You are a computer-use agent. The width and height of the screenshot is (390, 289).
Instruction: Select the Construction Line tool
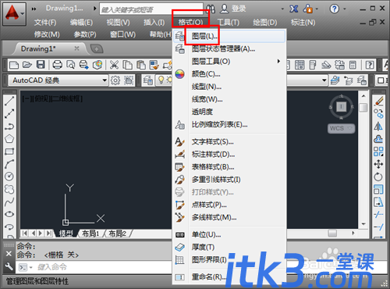coord(9,114)
